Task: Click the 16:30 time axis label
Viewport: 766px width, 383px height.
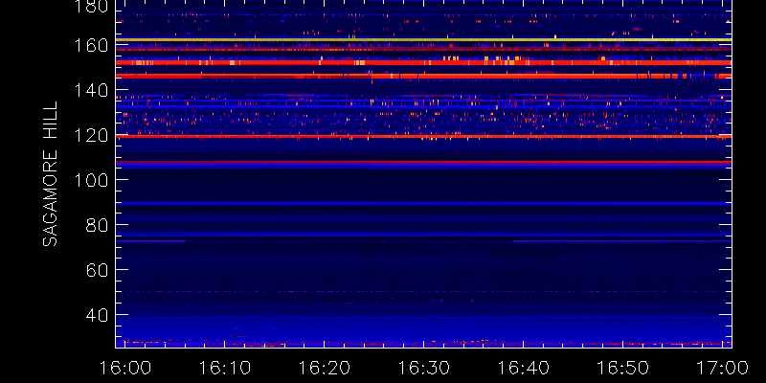Action: [x=423, y=368]
